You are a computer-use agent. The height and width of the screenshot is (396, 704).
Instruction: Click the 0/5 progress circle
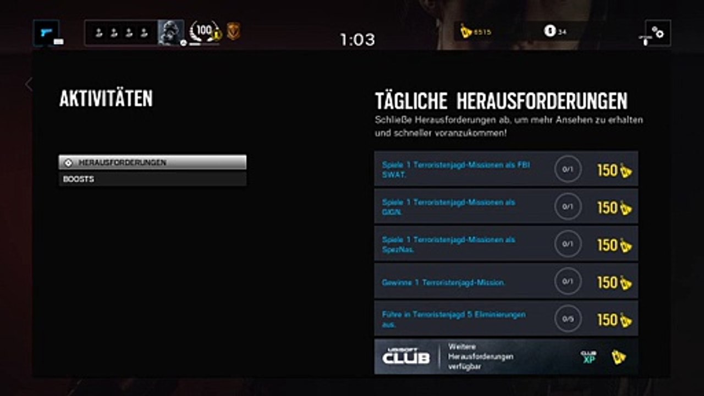point(568,318)
